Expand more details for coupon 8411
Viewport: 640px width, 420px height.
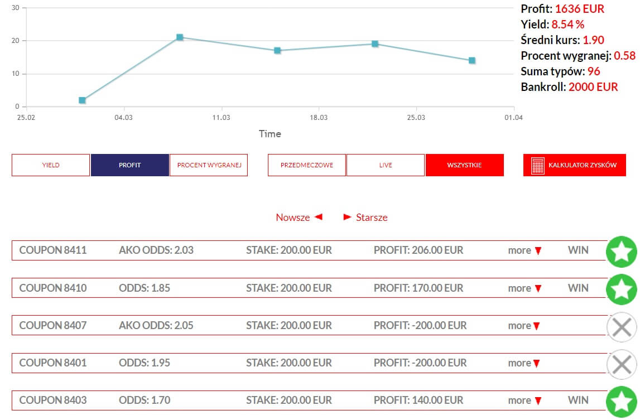click(x=524, y=250)
